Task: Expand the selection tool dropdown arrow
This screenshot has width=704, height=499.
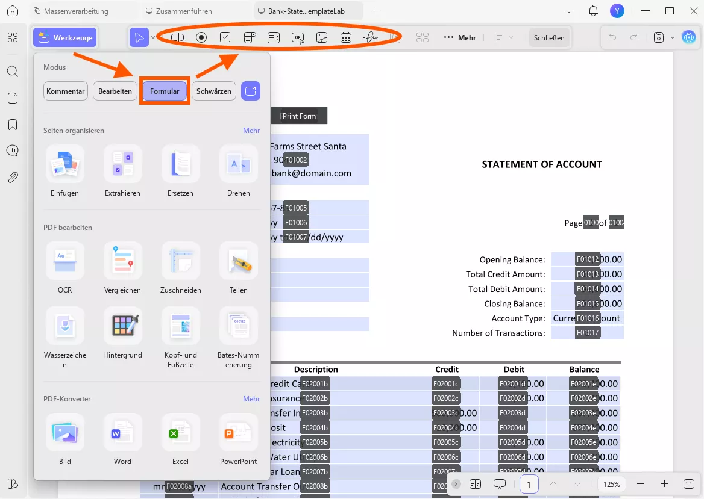Action: (x=153, y=38)
